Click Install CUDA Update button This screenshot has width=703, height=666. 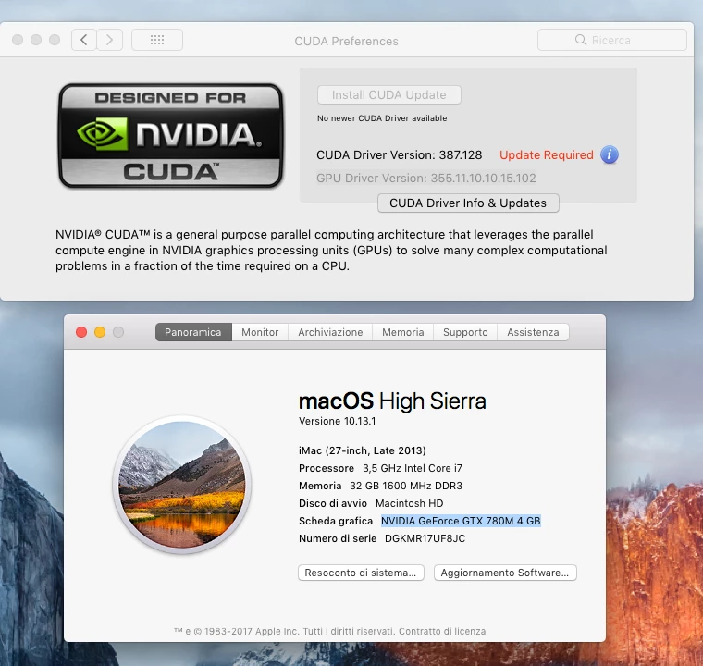pos(389,94)
